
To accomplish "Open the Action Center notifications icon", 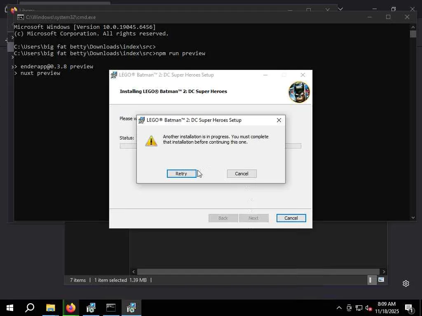I will [409, 308].
